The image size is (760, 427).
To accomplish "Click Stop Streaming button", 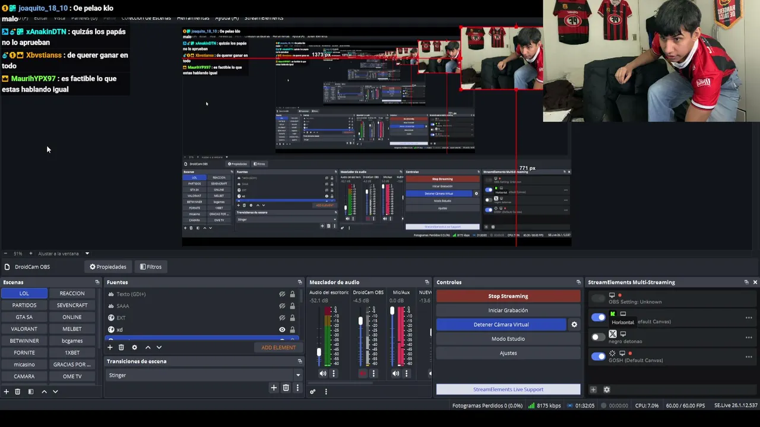I will pyautogui.click(x=508, y=296).
